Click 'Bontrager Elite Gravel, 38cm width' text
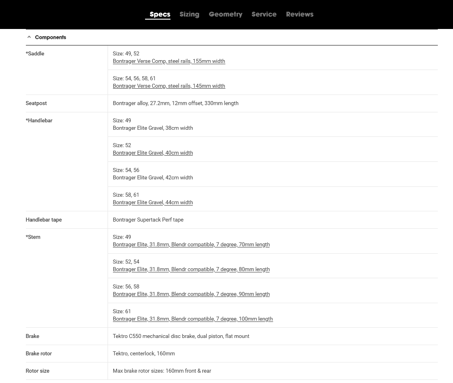The image size is (453, 383). click(153, 128)
